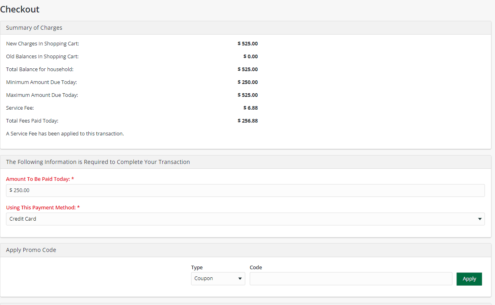This screenshot has width=495, height=305.
Task: Click the Checkout page heading
Action: click(x=20, y=9)
